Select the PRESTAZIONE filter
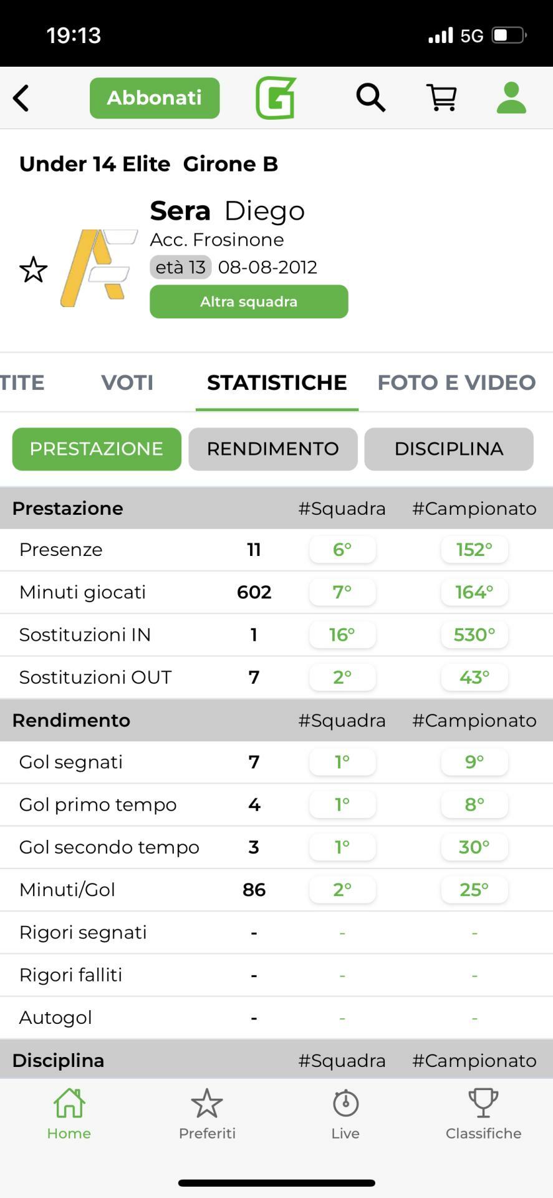 (97, 449)
